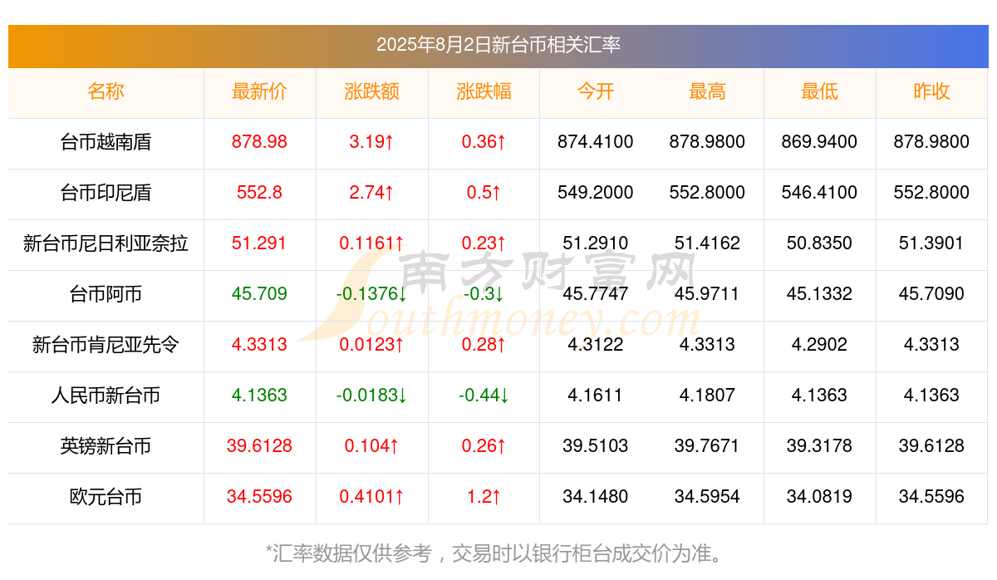Click change amount 0.1161↑
The image size is (997, 580).
click(372, 243)
